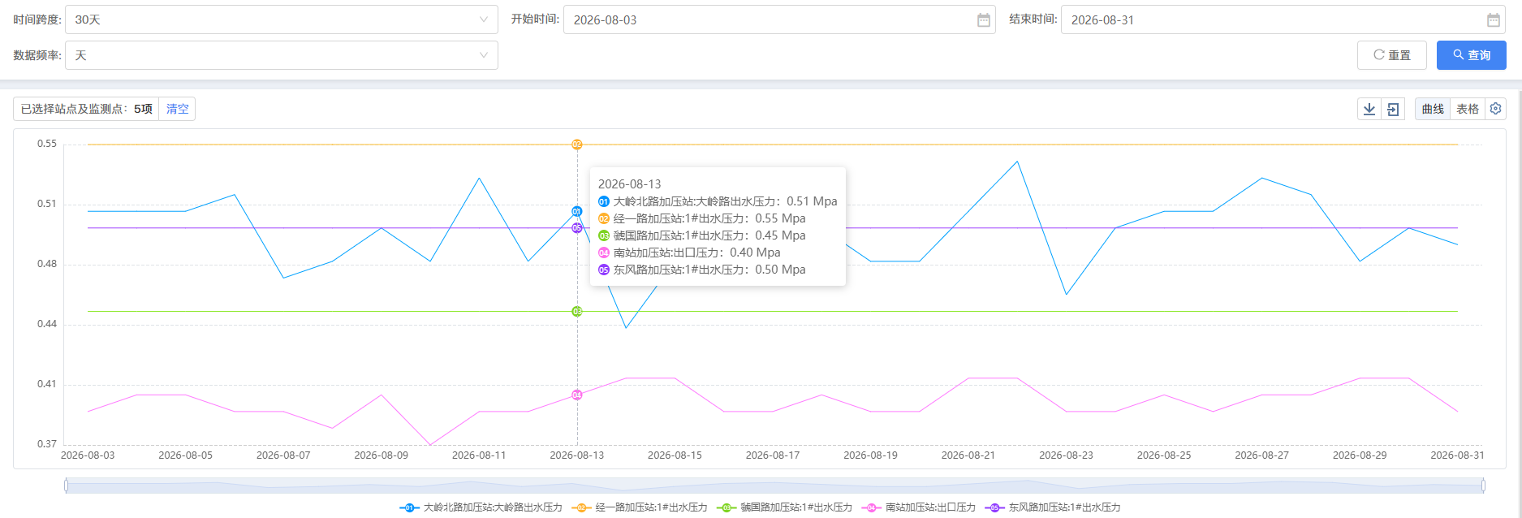Click the export/import arrow-into-box icon
The image size is (1522, 518).
click(1393, 109)
